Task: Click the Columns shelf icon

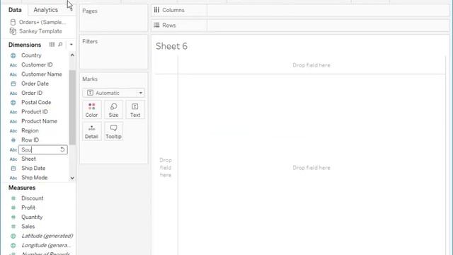Action: coord(156,10)
